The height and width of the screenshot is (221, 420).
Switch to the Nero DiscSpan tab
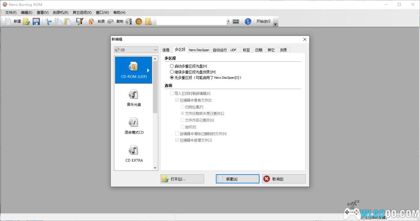pyautogui.click(x=199, y=50)
